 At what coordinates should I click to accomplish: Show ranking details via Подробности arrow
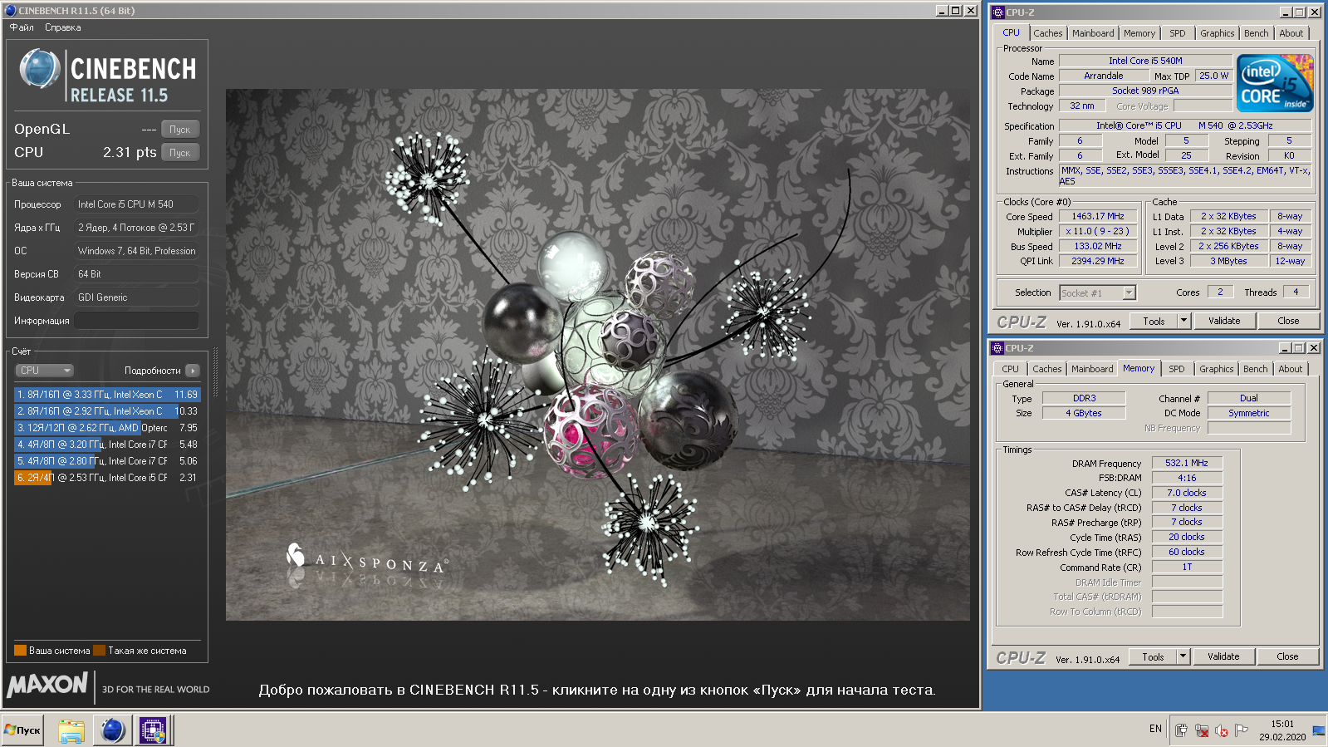[x=193, y=371]
